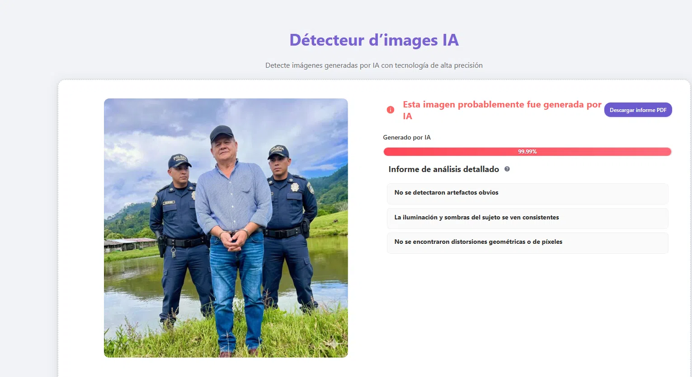Download the PDF report
Viewport: 692px width, 377px height.
tap(638, 110)
